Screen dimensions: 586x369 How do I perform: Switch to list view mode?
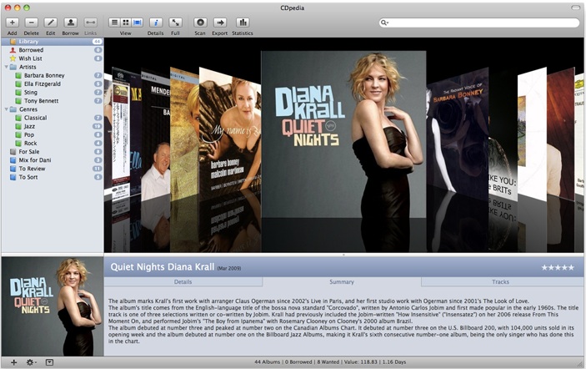(x=115, y=22)
